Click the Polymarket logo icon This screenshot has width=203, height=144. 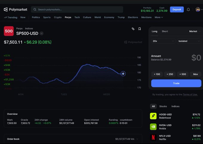tap(6, 10)
